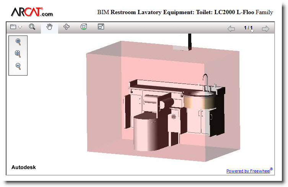
Task: Click the fit-to-window tool
Action: (x=84, y=27)
